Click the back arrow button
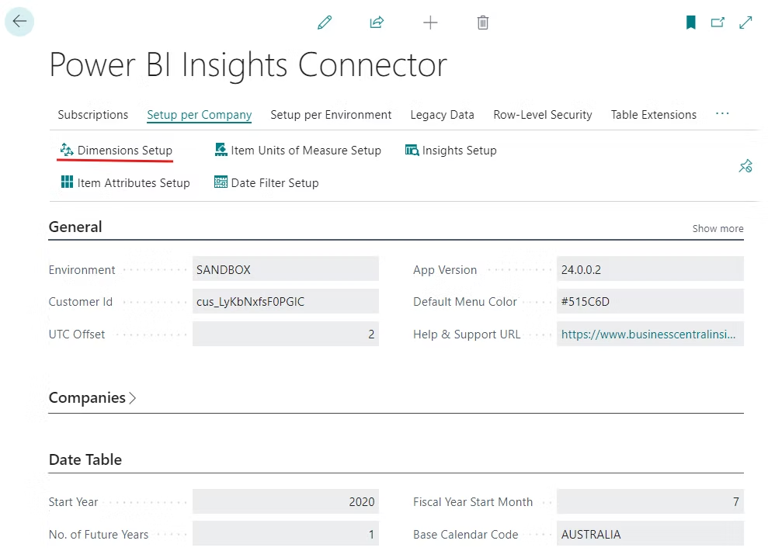 (19, 22)
